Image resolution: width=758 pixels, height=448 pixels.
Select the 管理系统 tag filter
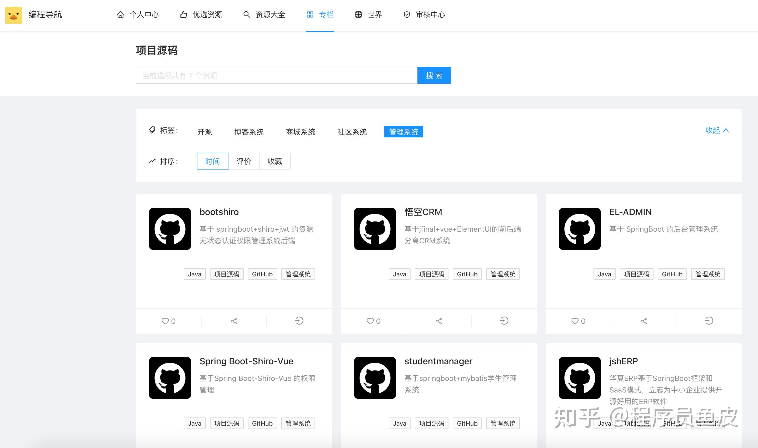[x=403, y=132]
